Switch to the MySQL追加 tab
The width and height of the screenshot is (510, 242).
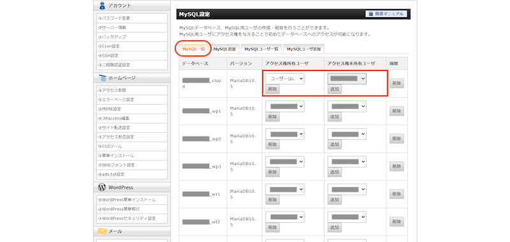pos(225,49)
